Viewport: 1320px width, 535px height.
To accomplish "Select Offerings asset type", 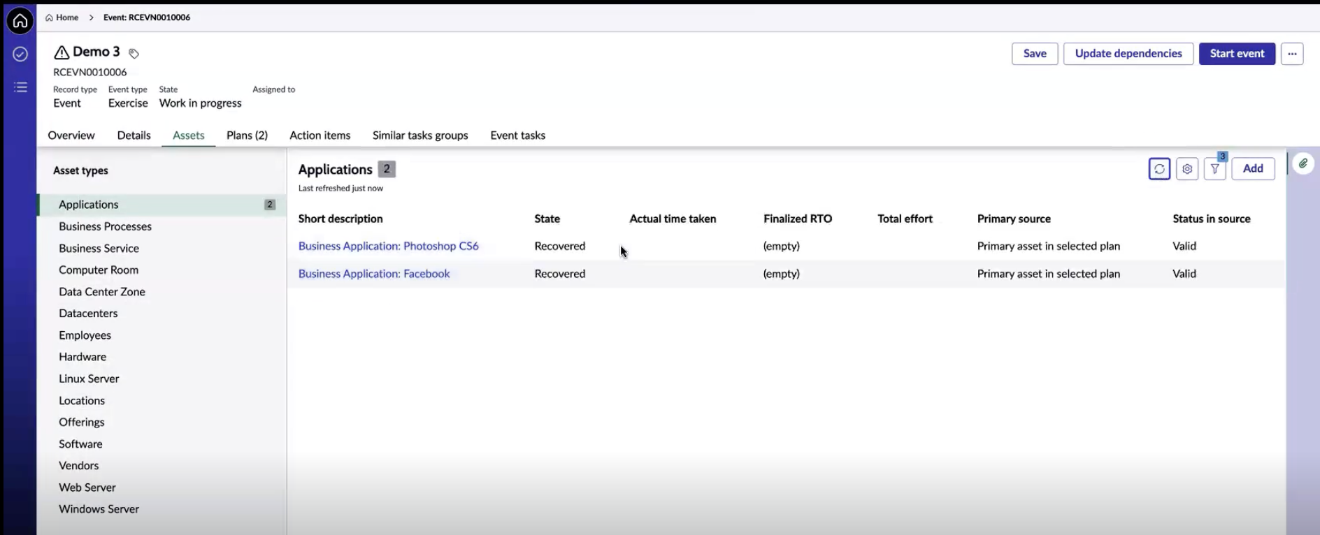I will coord(162,422).
